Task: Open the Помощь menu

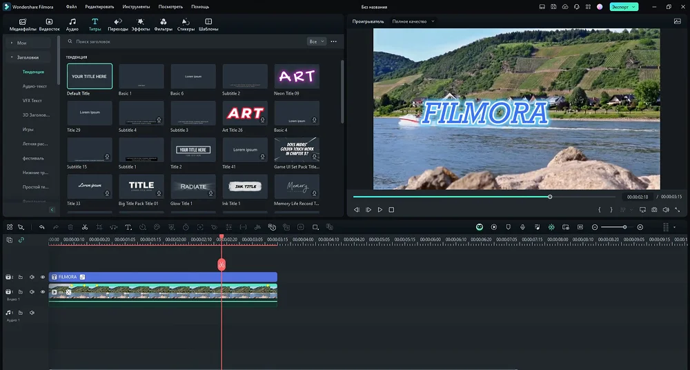Action: pos(200,7)
